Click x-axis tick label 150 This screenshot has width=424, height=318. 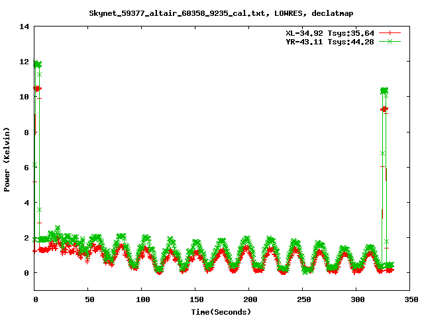click(197, 299)
